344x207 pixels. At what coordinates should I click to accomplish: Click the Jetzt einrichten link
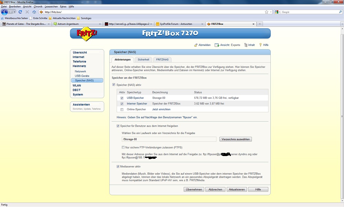pyautogui.click(x=161, y=109)
